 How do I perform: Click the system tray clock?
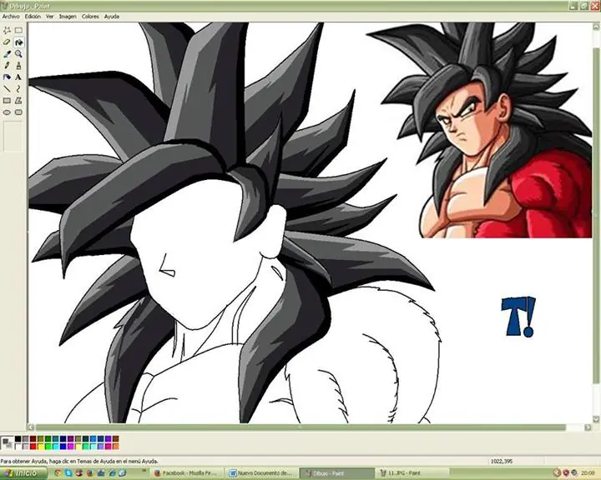pyautogui.click(x=588, y=473)
